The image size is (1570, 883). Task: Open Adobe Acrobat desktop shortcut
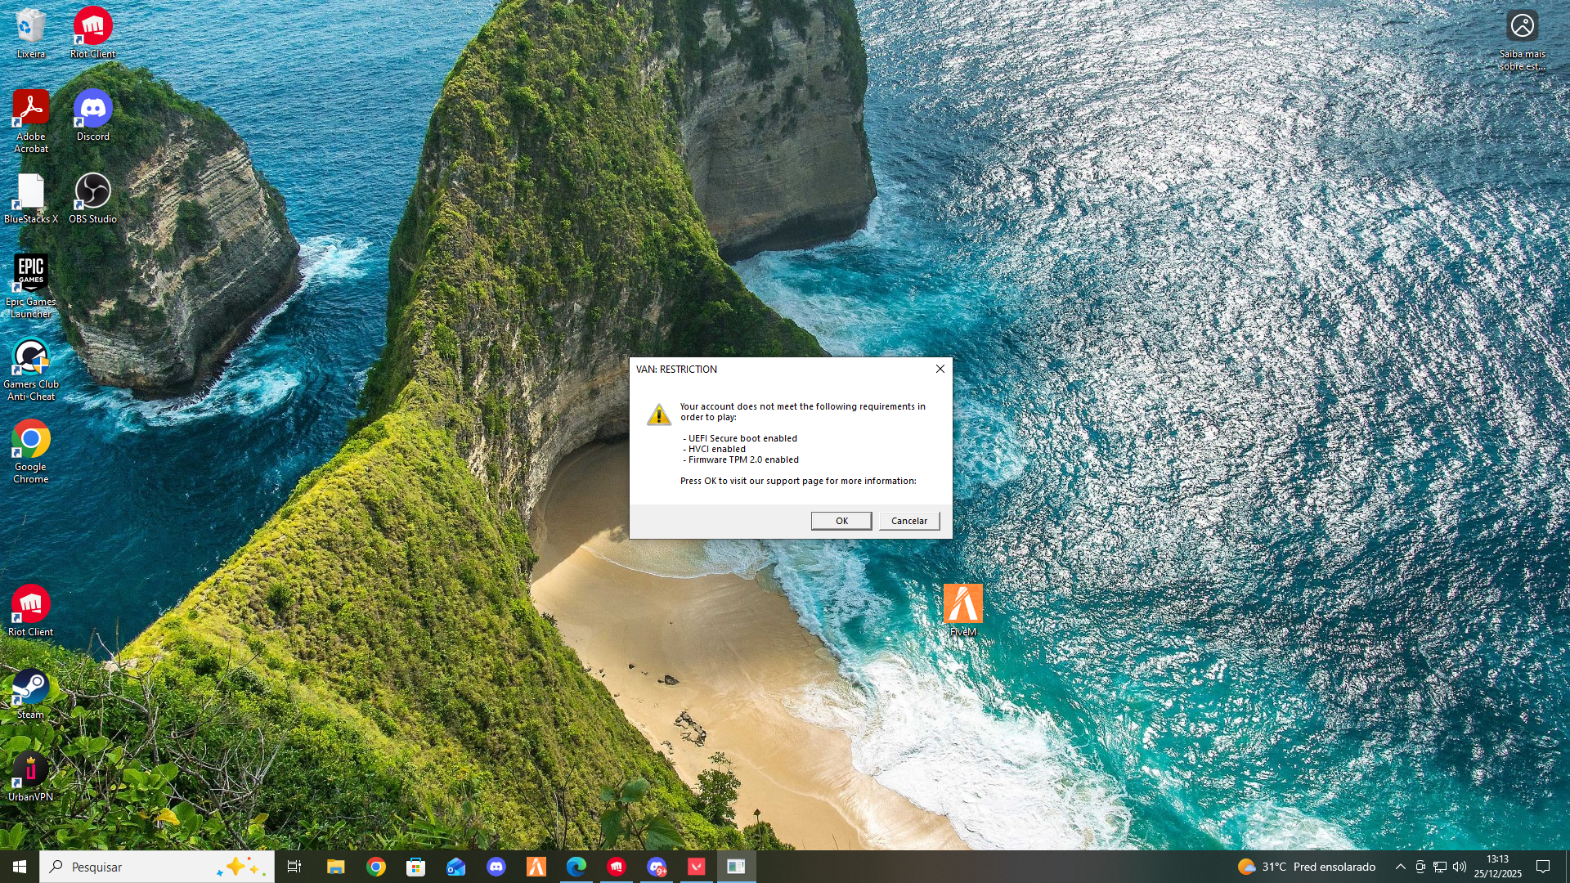coord(31,110)
